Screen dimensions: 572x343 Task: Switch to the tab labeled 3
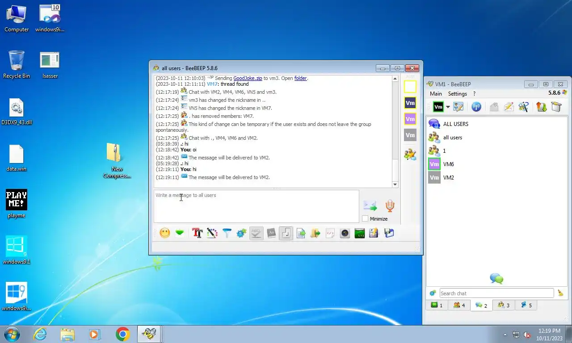(504, 305)
